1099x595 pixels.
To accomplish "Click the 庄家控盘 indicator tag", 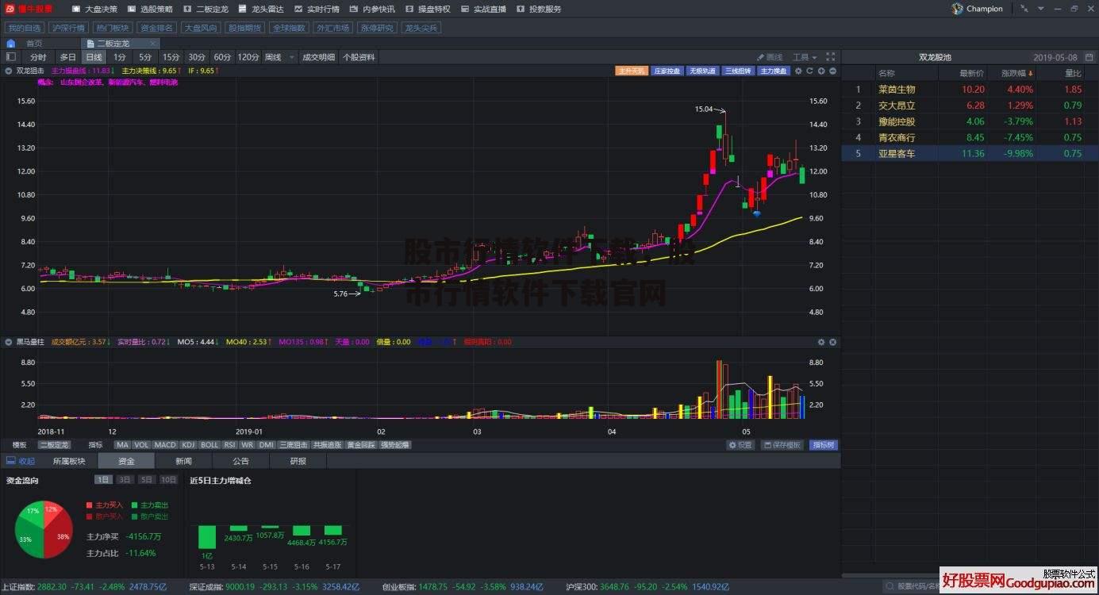I will pyautogui.click(x=667, y=71).
